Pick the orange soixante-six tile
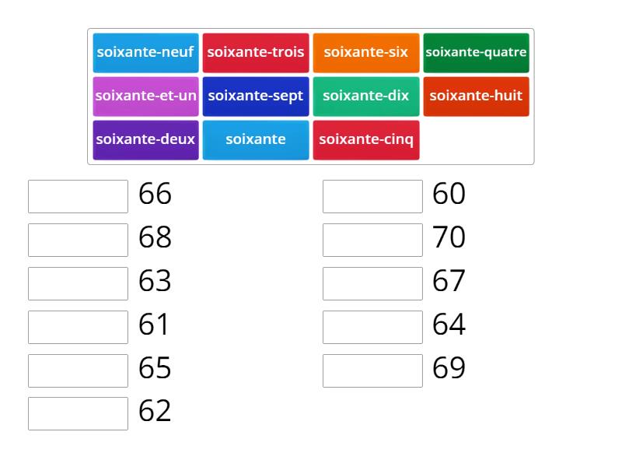 point(366,53)
